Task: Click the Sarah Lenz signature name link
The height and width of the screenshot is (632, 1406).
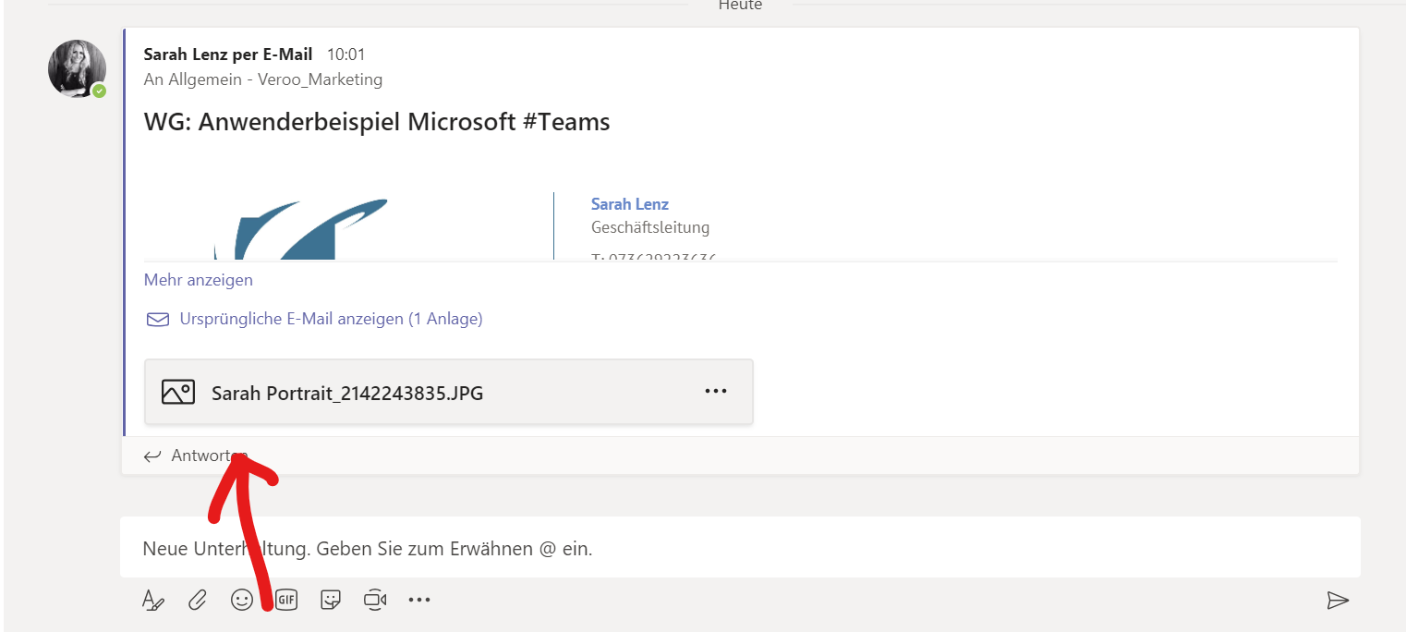Action: [x=629, y=204]
